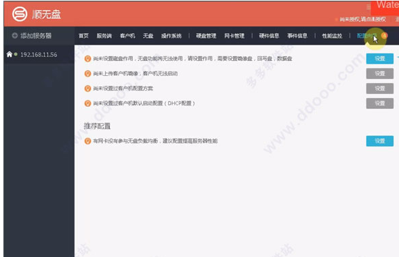The width and height of the screenshot is (399, 257).
Task: Click the green status dot for 192.168.11.56
Action: (x=16, y=54)
